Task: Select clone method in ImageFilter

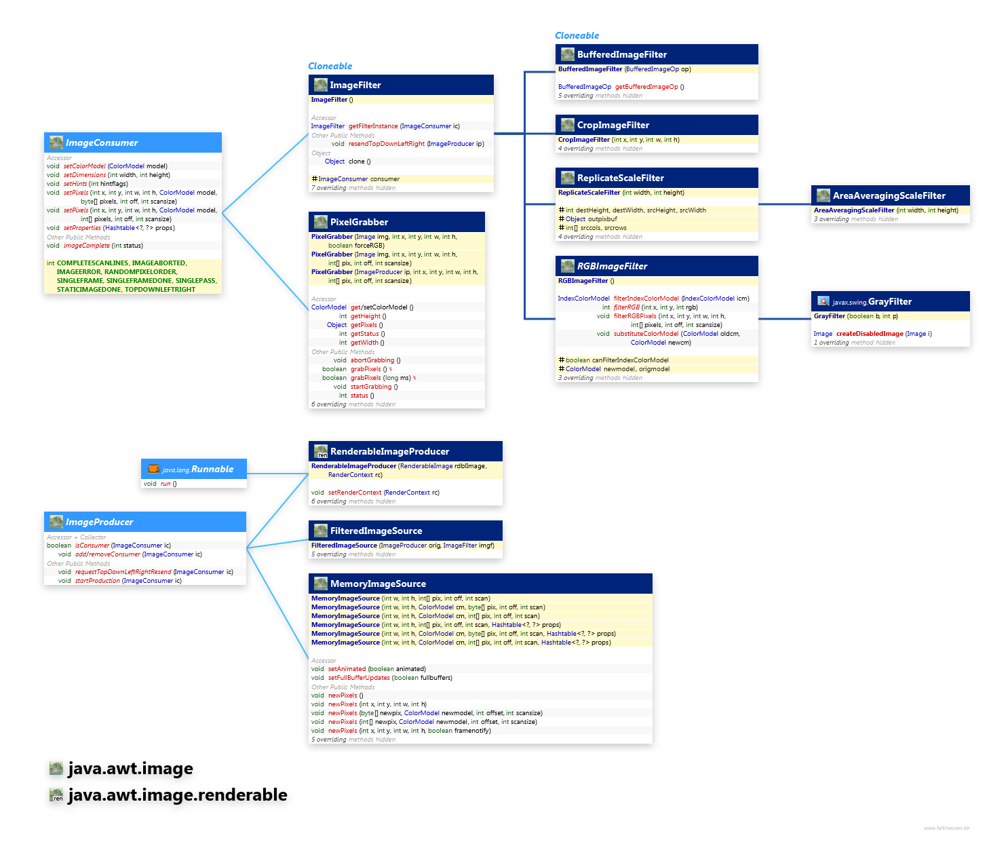Action: pyautogui.click(x=357, y=161)
